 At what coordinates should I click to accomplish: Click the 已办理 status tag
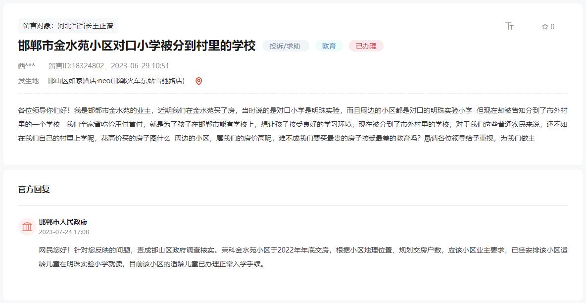[x=366, y=46]
